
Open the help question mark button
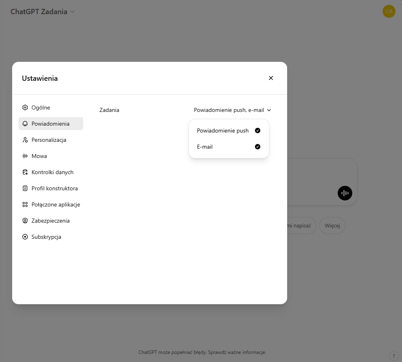point(394,356)
